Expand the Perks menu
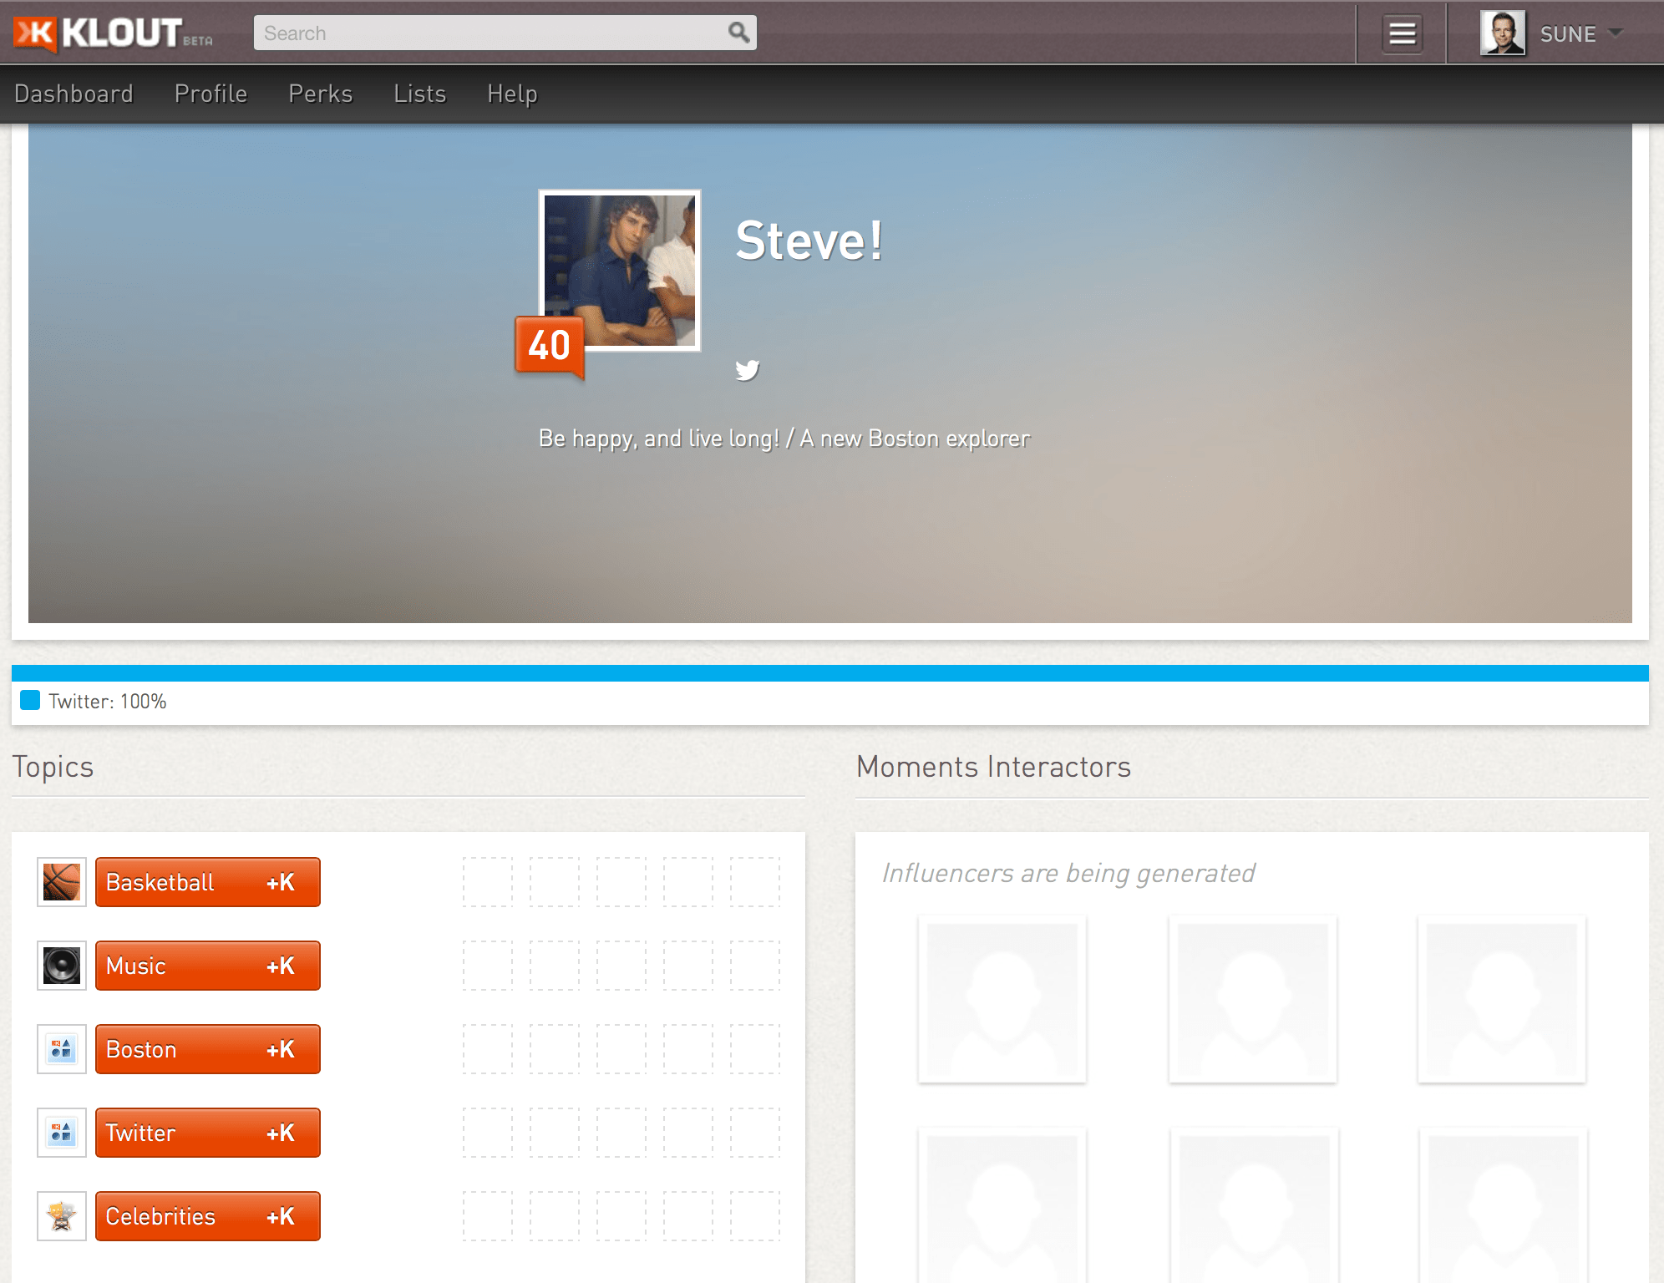This screenshot has width=1664, height=1283. (x=320, y=94)
